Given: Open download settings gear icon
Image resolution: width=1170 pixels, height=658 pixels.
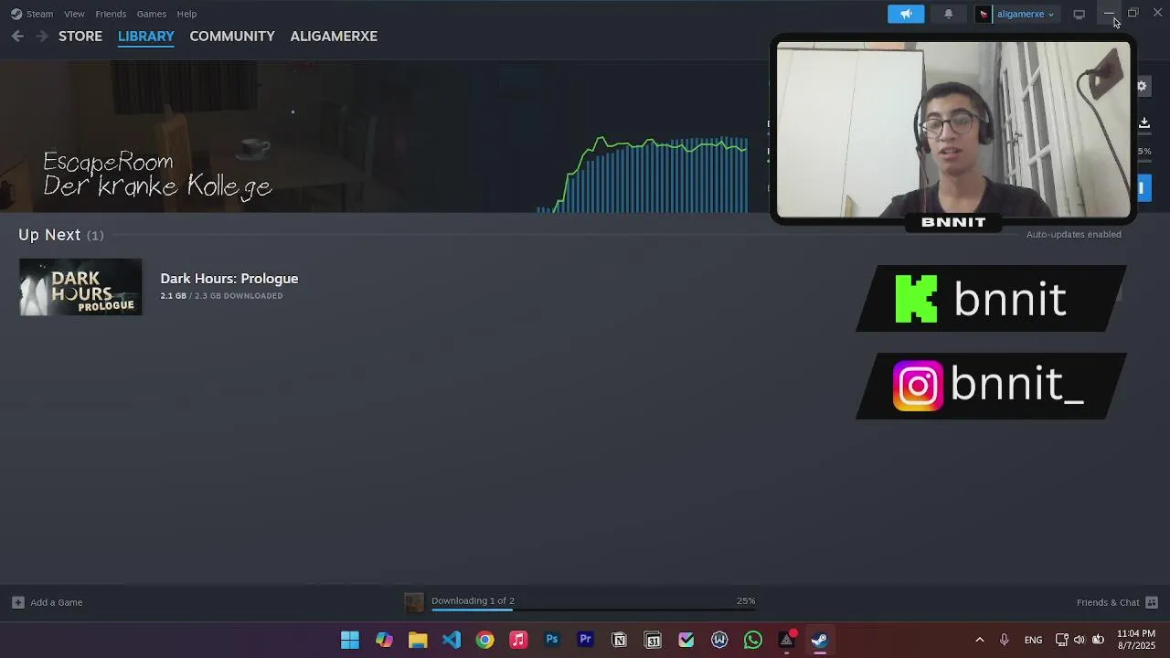Looking at the screenshot, I should pos(1142,86).
